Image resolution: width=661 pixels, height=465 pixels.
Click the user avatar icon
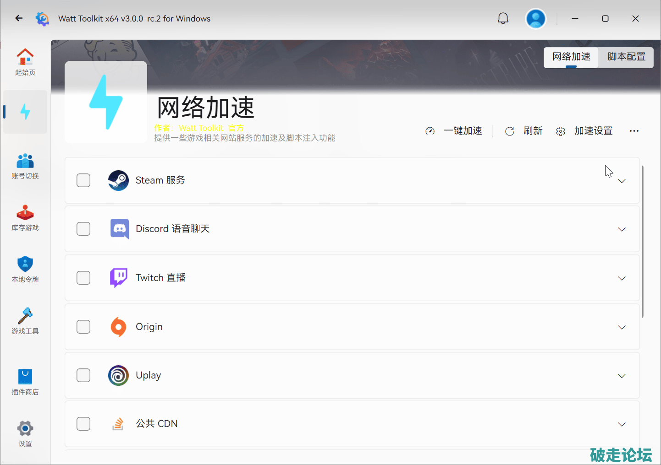pyautogui.click(x=535, y=19)
